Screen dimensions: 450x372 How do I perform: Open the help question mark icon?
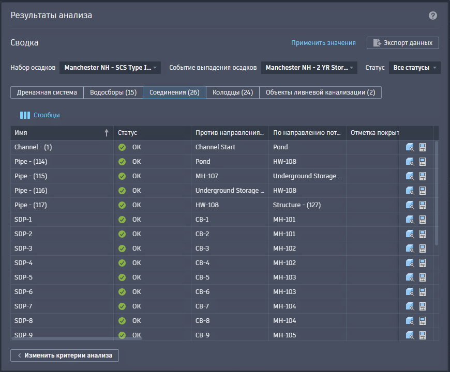433,16
